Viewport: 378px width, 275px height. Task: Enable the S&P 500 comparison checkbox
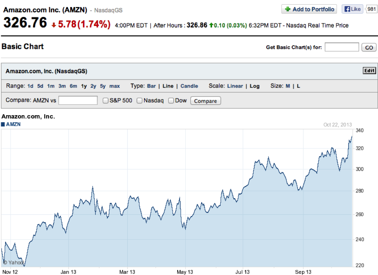point(105,100)
